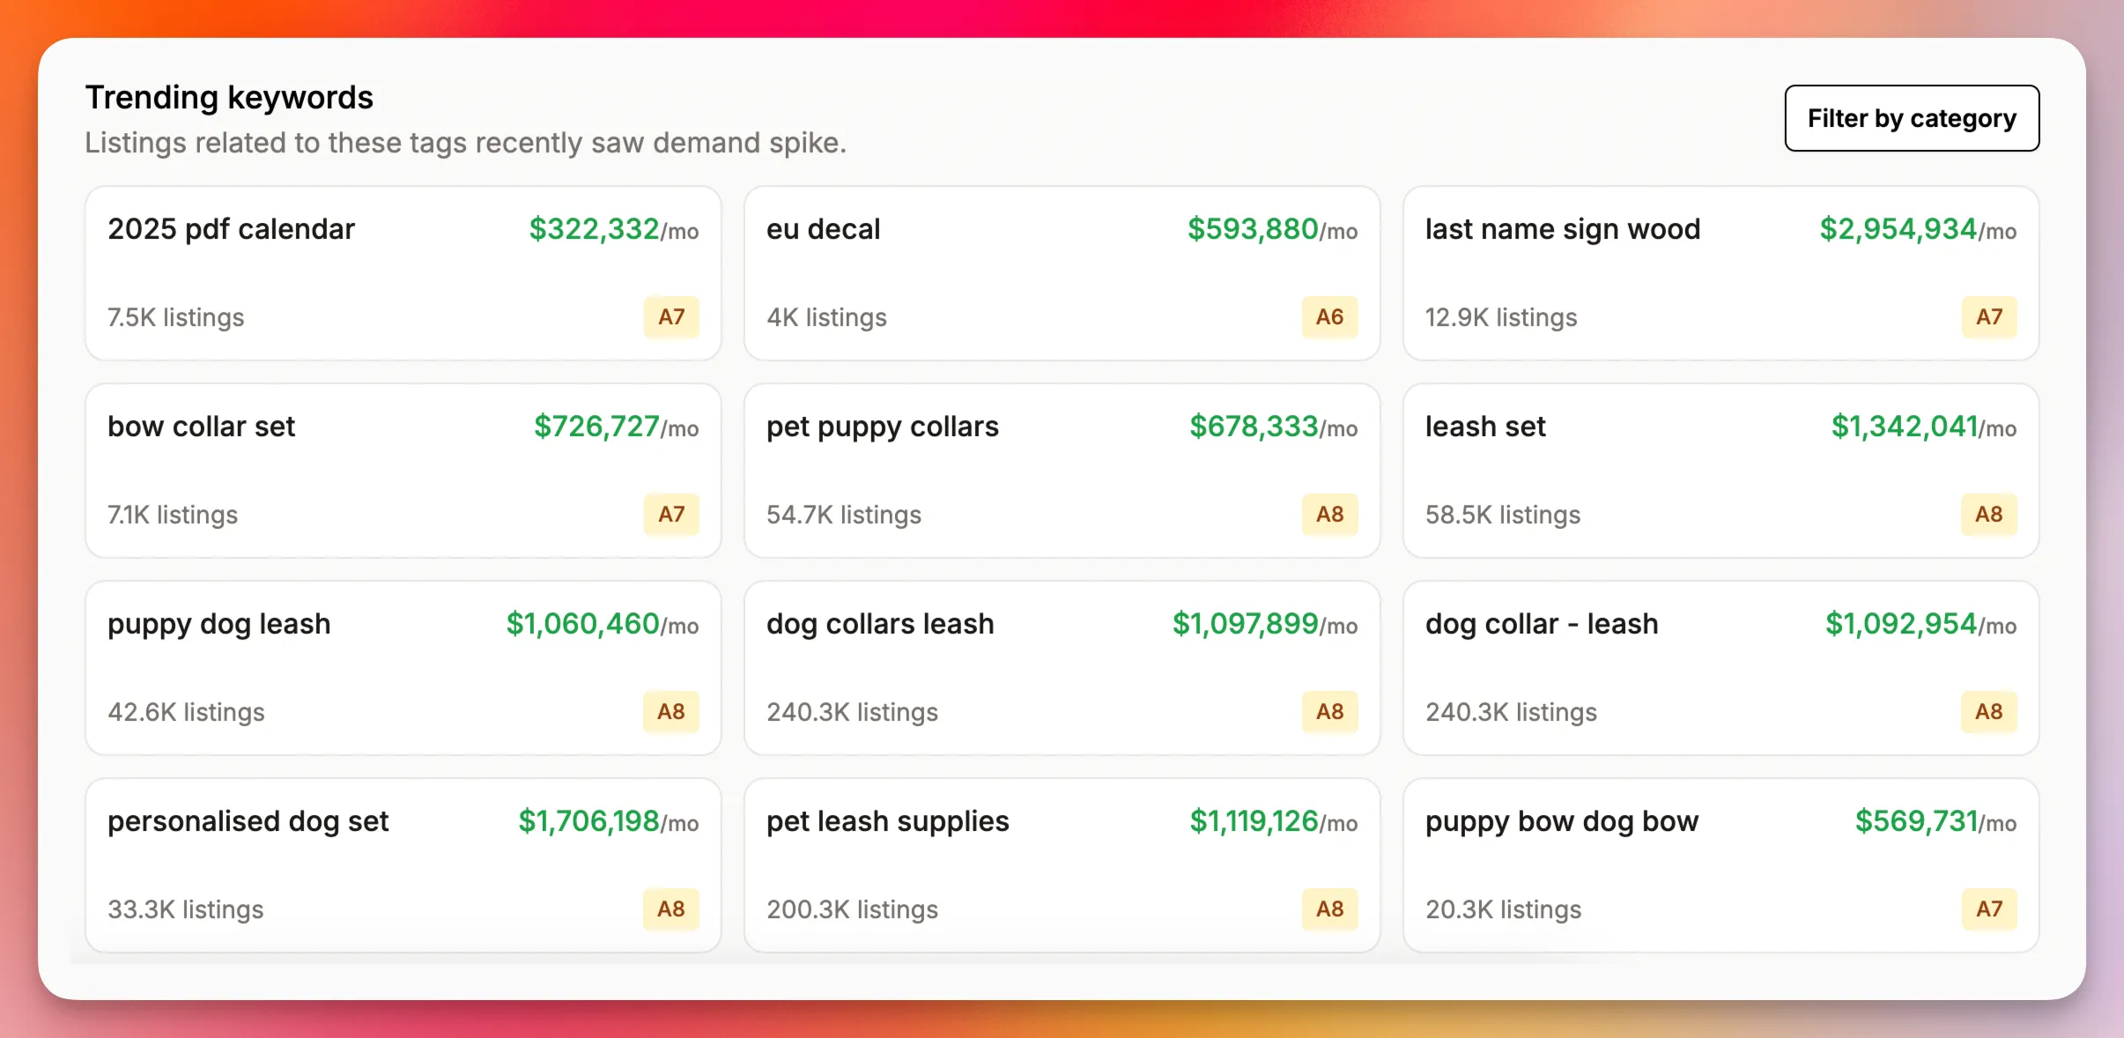The image size is (2124, 1038).
Task: Click the A8 badge on personalised dog set
Action: click(x=670, y=909)
